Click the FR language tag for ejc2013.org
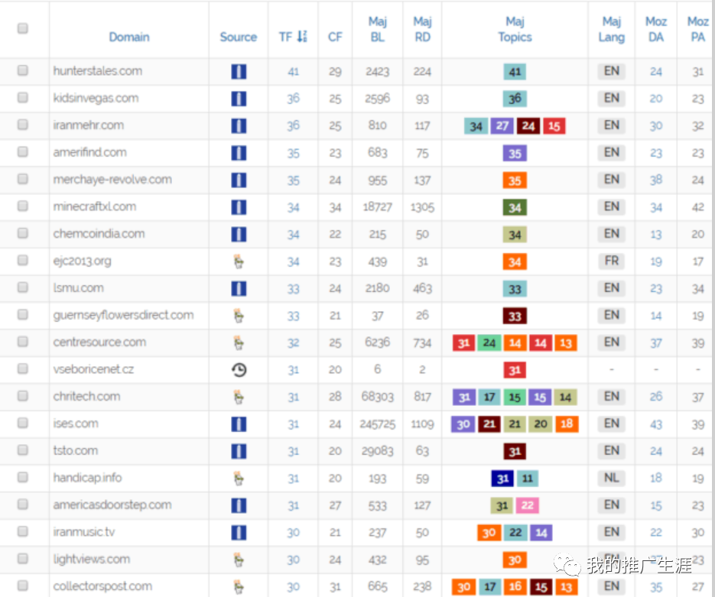Image resolution: width=715 pixels, height=597 pixels. (612, 261)
